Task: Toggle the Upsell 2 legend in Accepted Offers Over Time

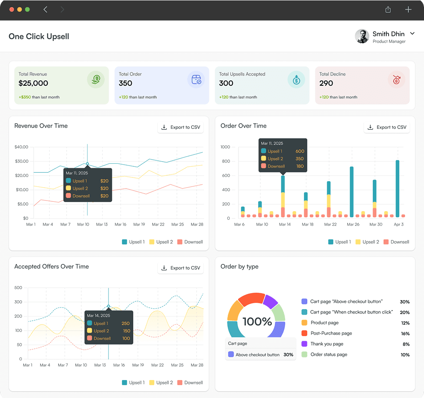Action: point(161,382)
